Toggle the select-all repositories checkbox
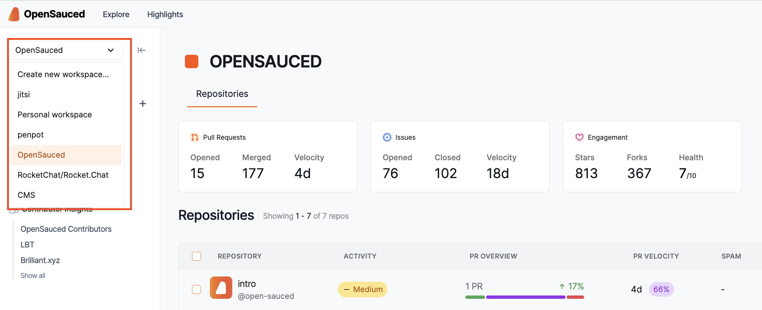 [x=196, y=256]
